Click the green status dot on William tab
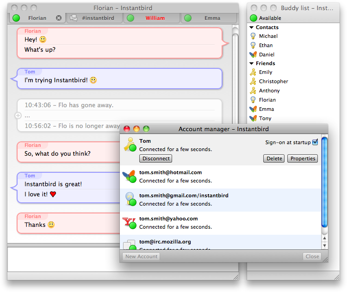 130,18
